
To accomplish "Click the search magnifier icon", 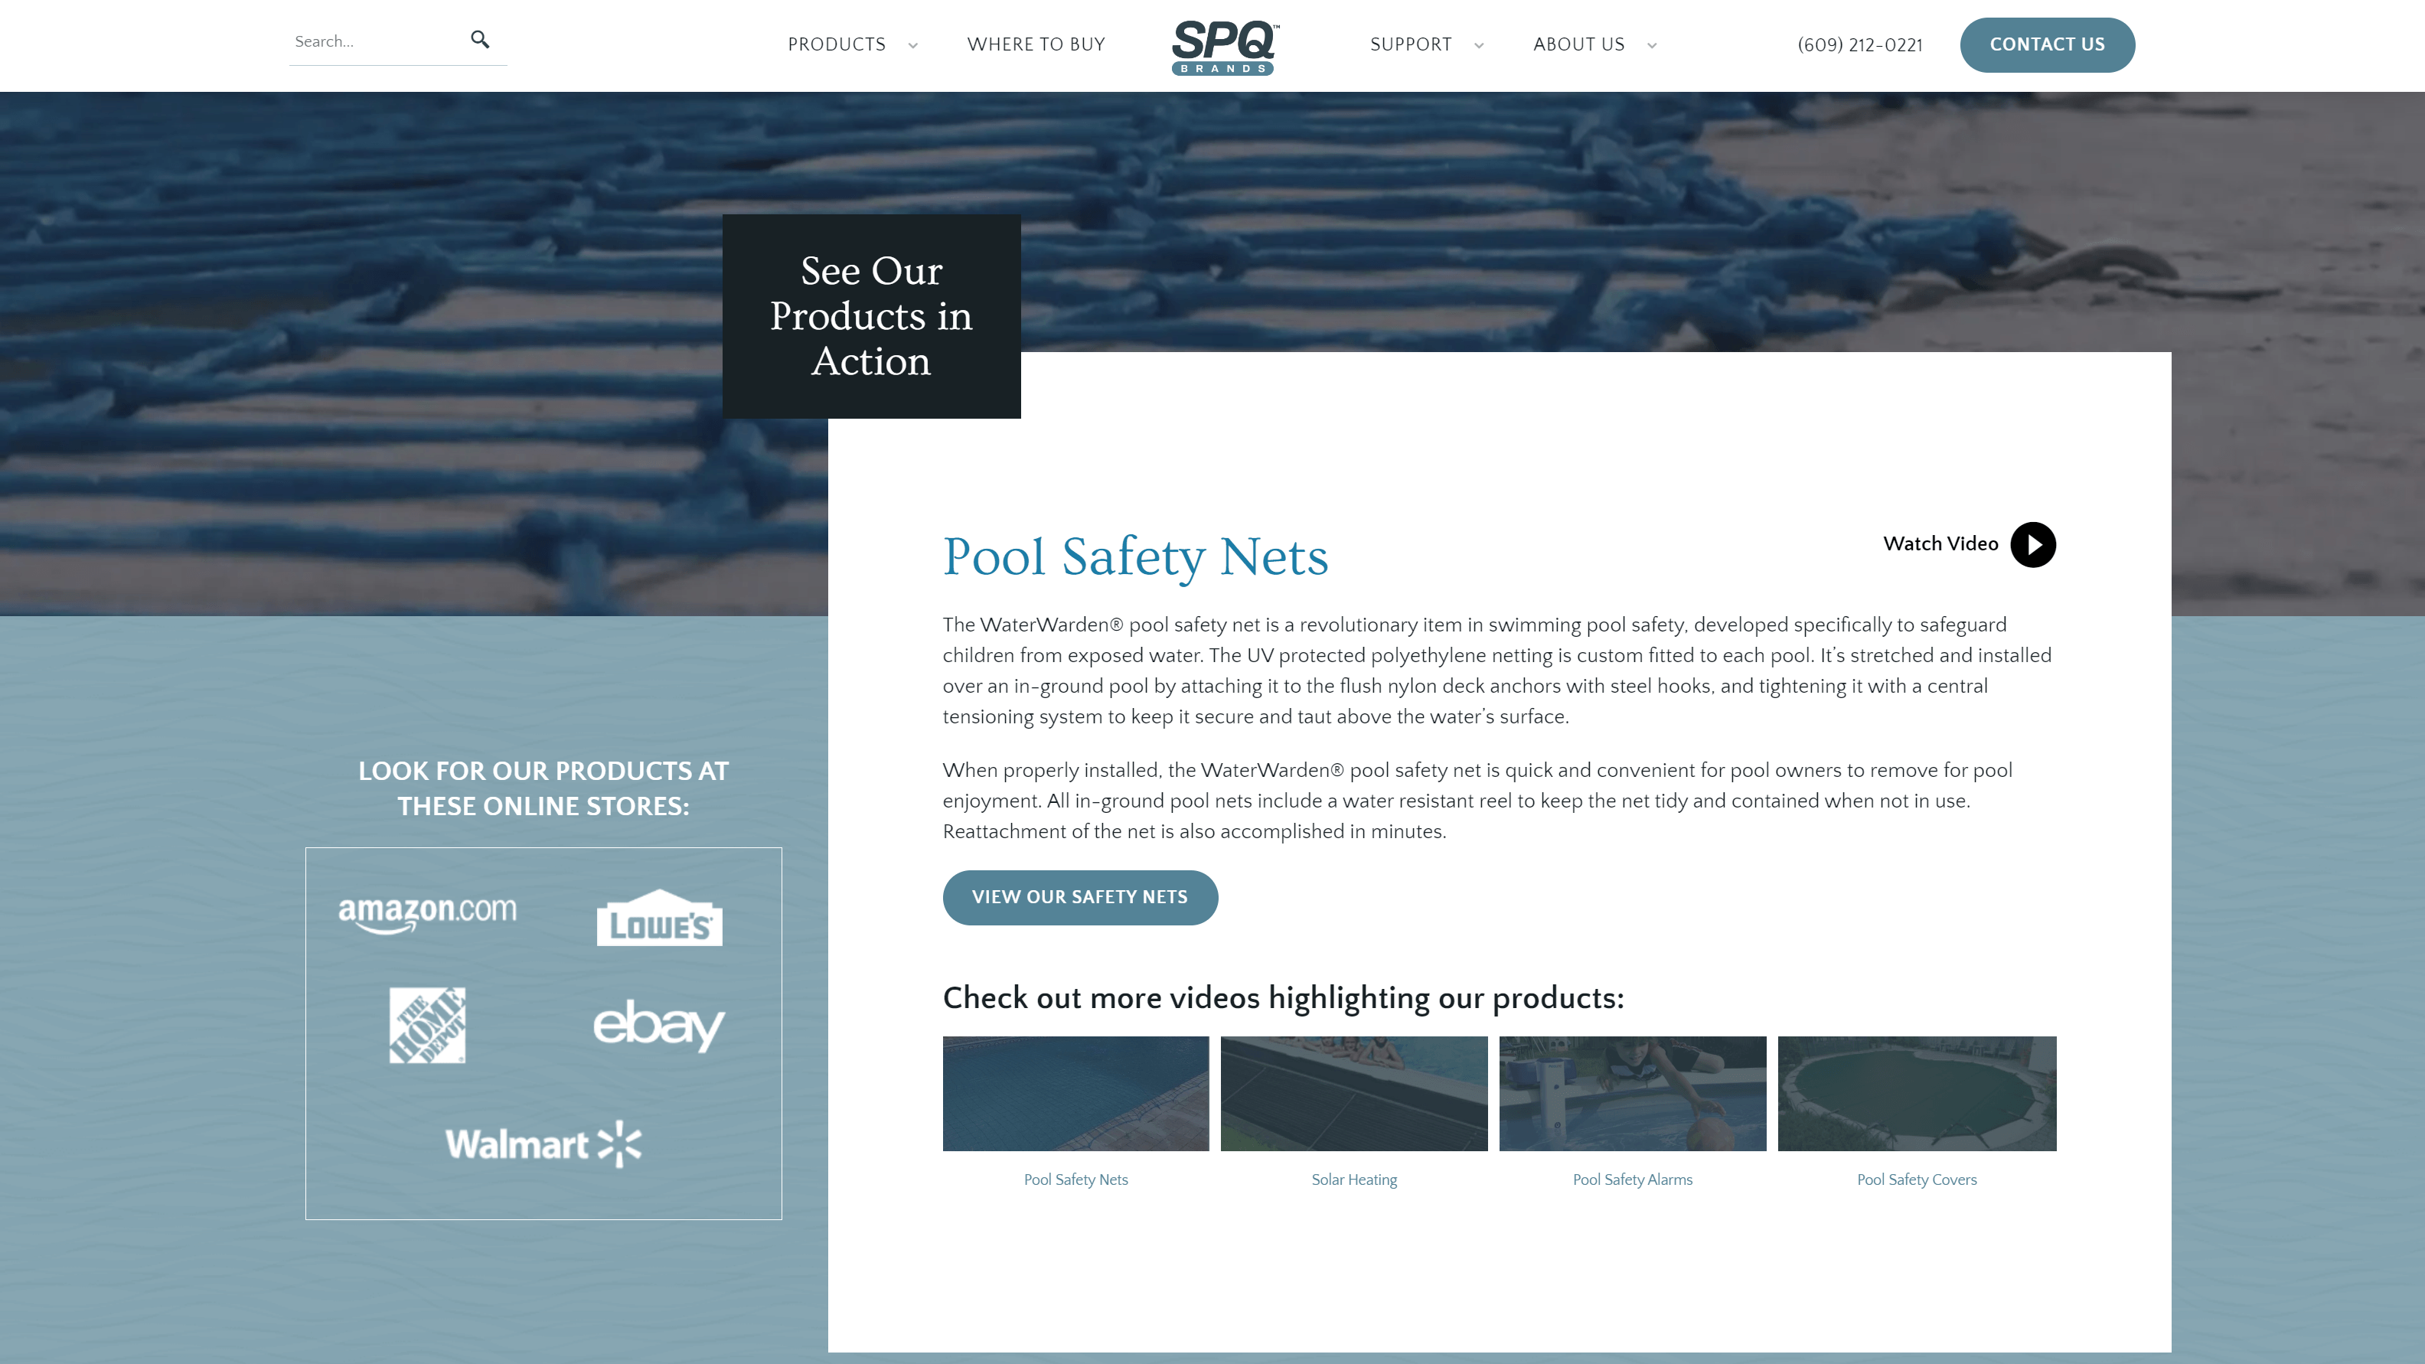I will coord(480,40).
